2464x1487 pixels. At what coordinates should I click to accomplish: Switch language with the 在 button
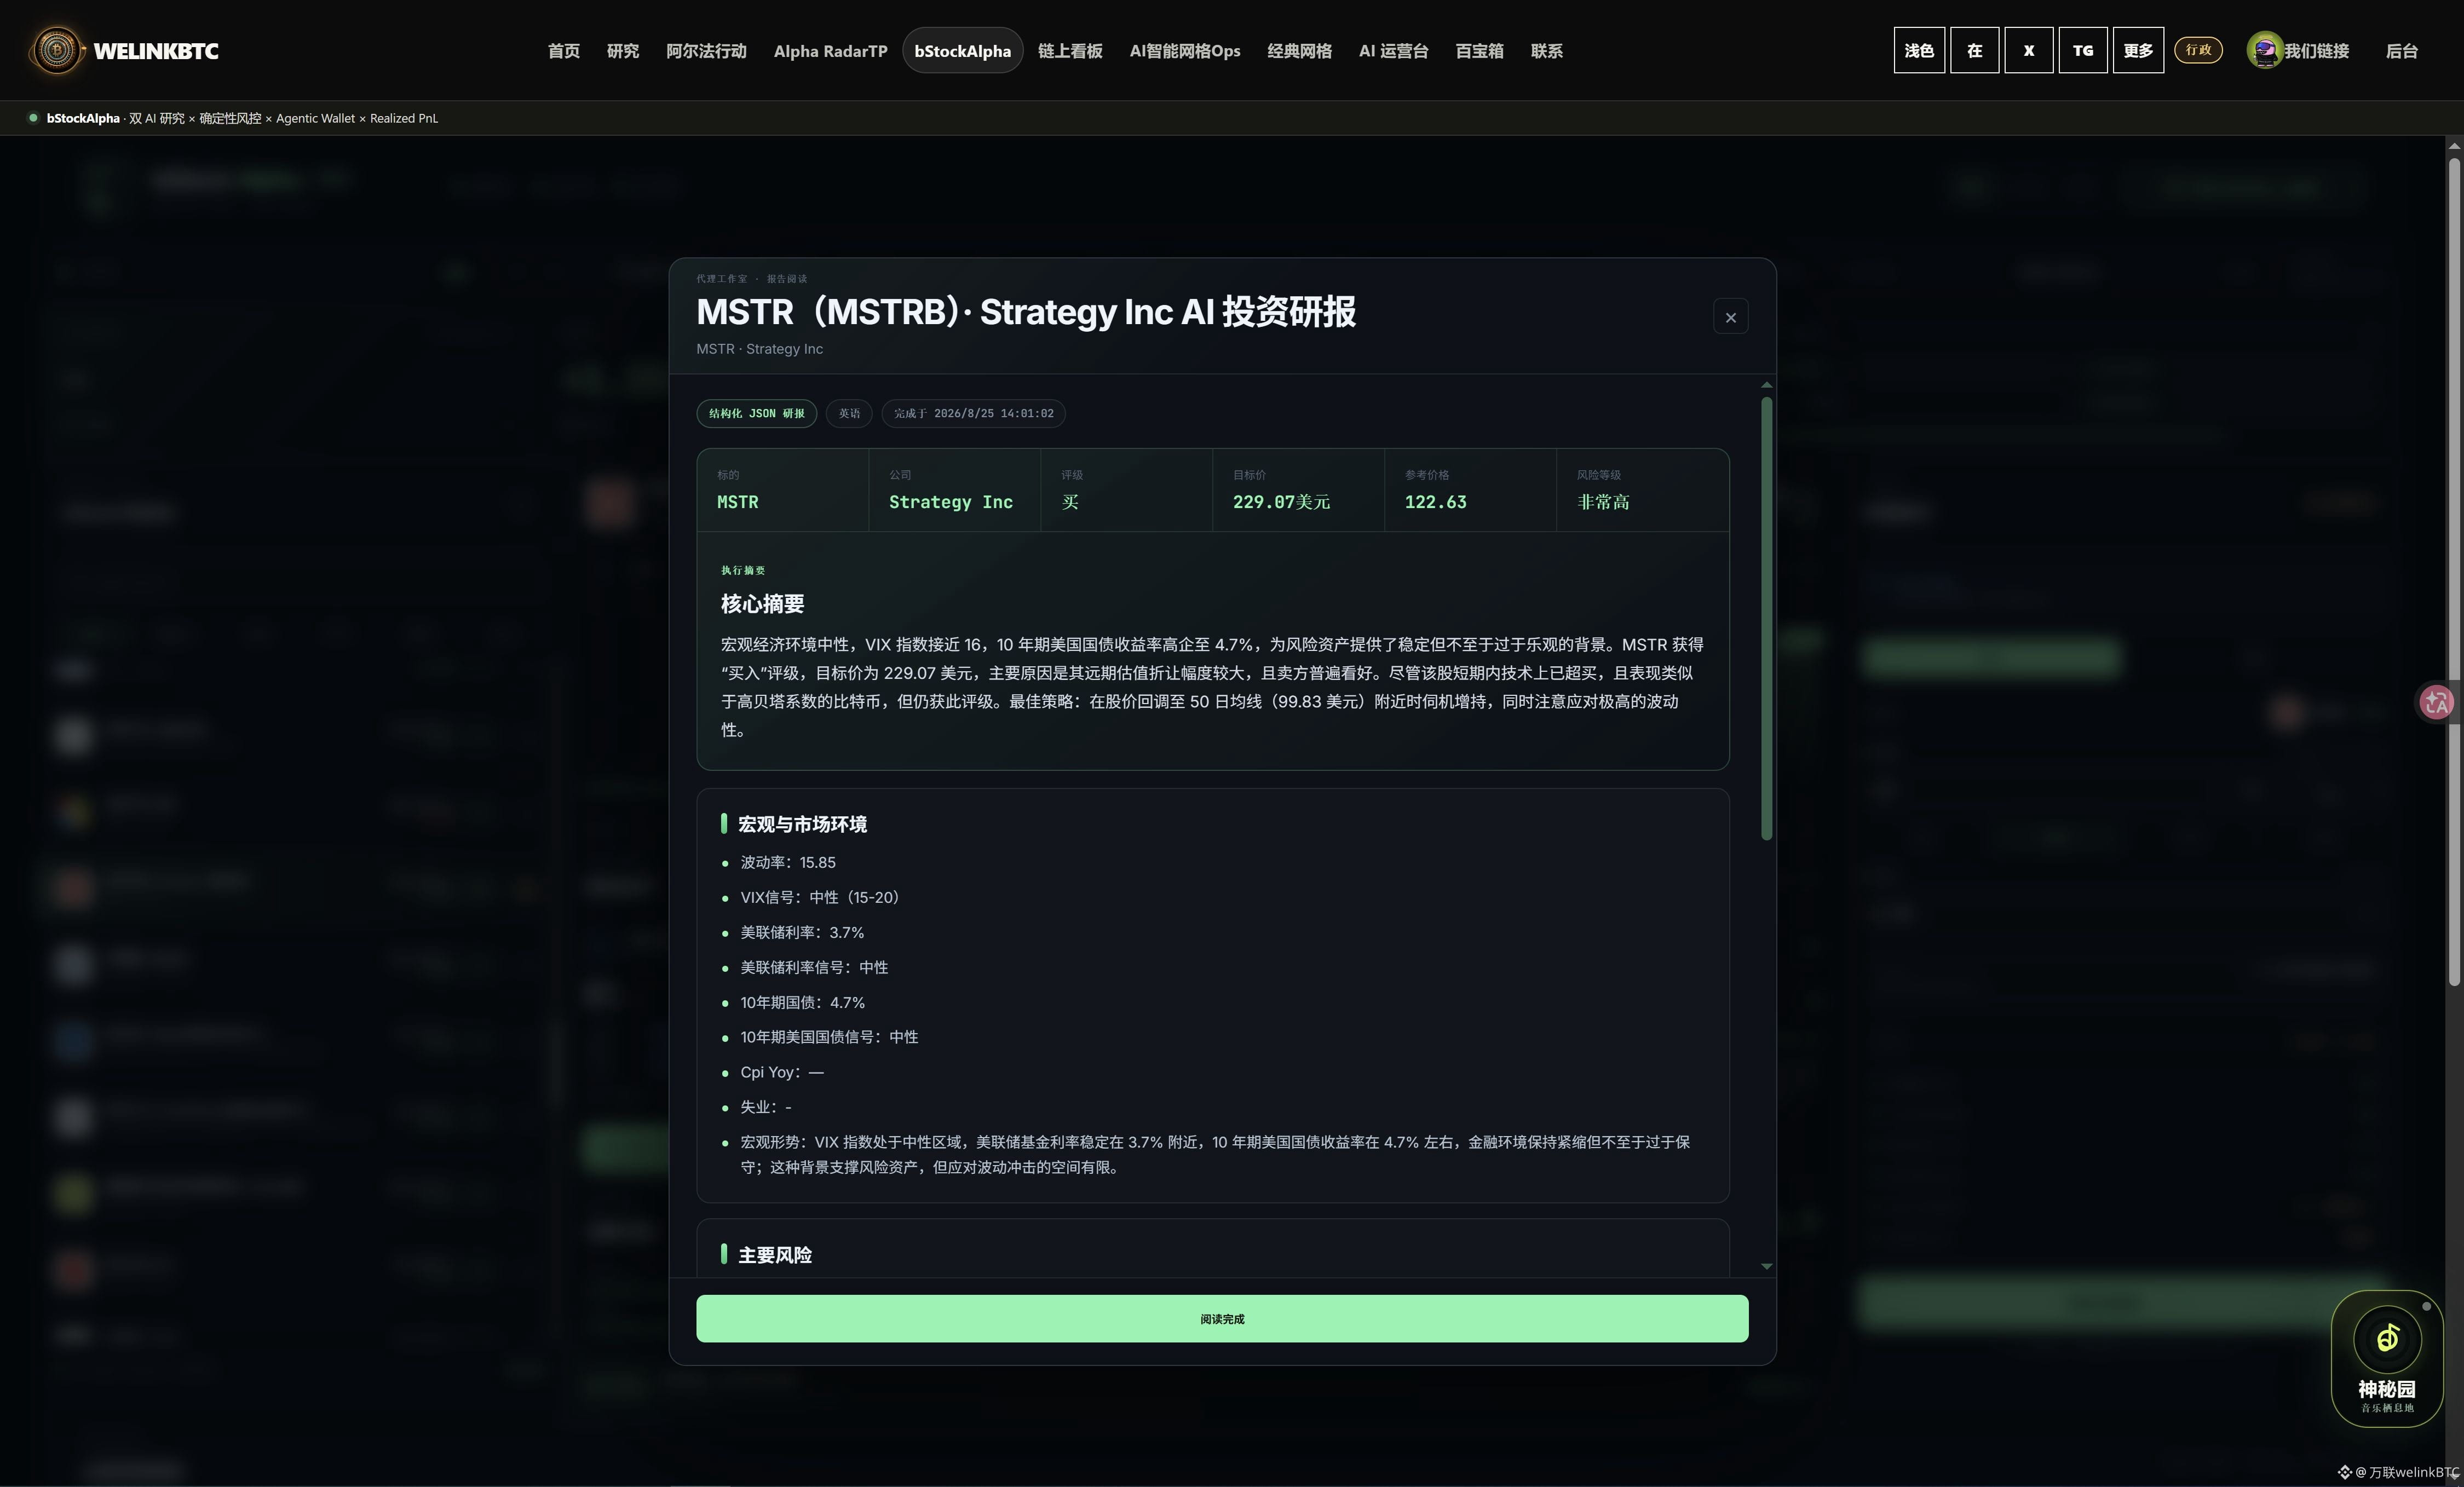tap(1975, 50)
